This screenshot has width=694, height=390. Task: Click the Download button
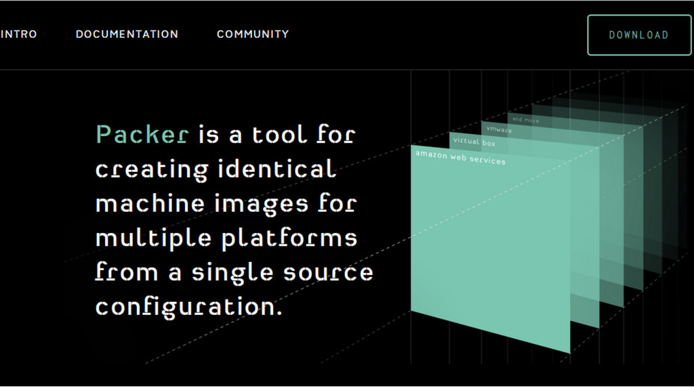click(638, 35)
